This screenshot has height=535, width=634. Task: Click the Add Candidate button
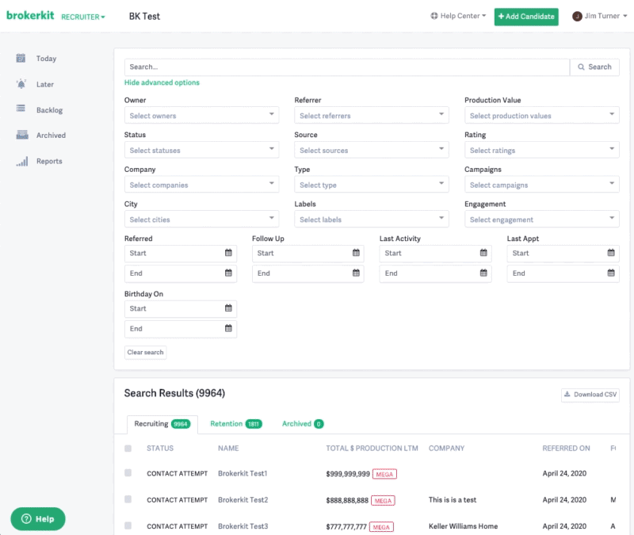pyautogui.click(x=526, y=17)
